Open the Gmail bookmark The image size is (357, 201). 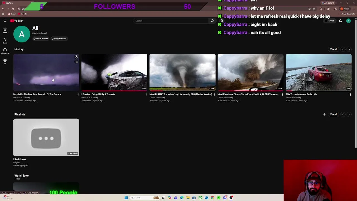12,14
